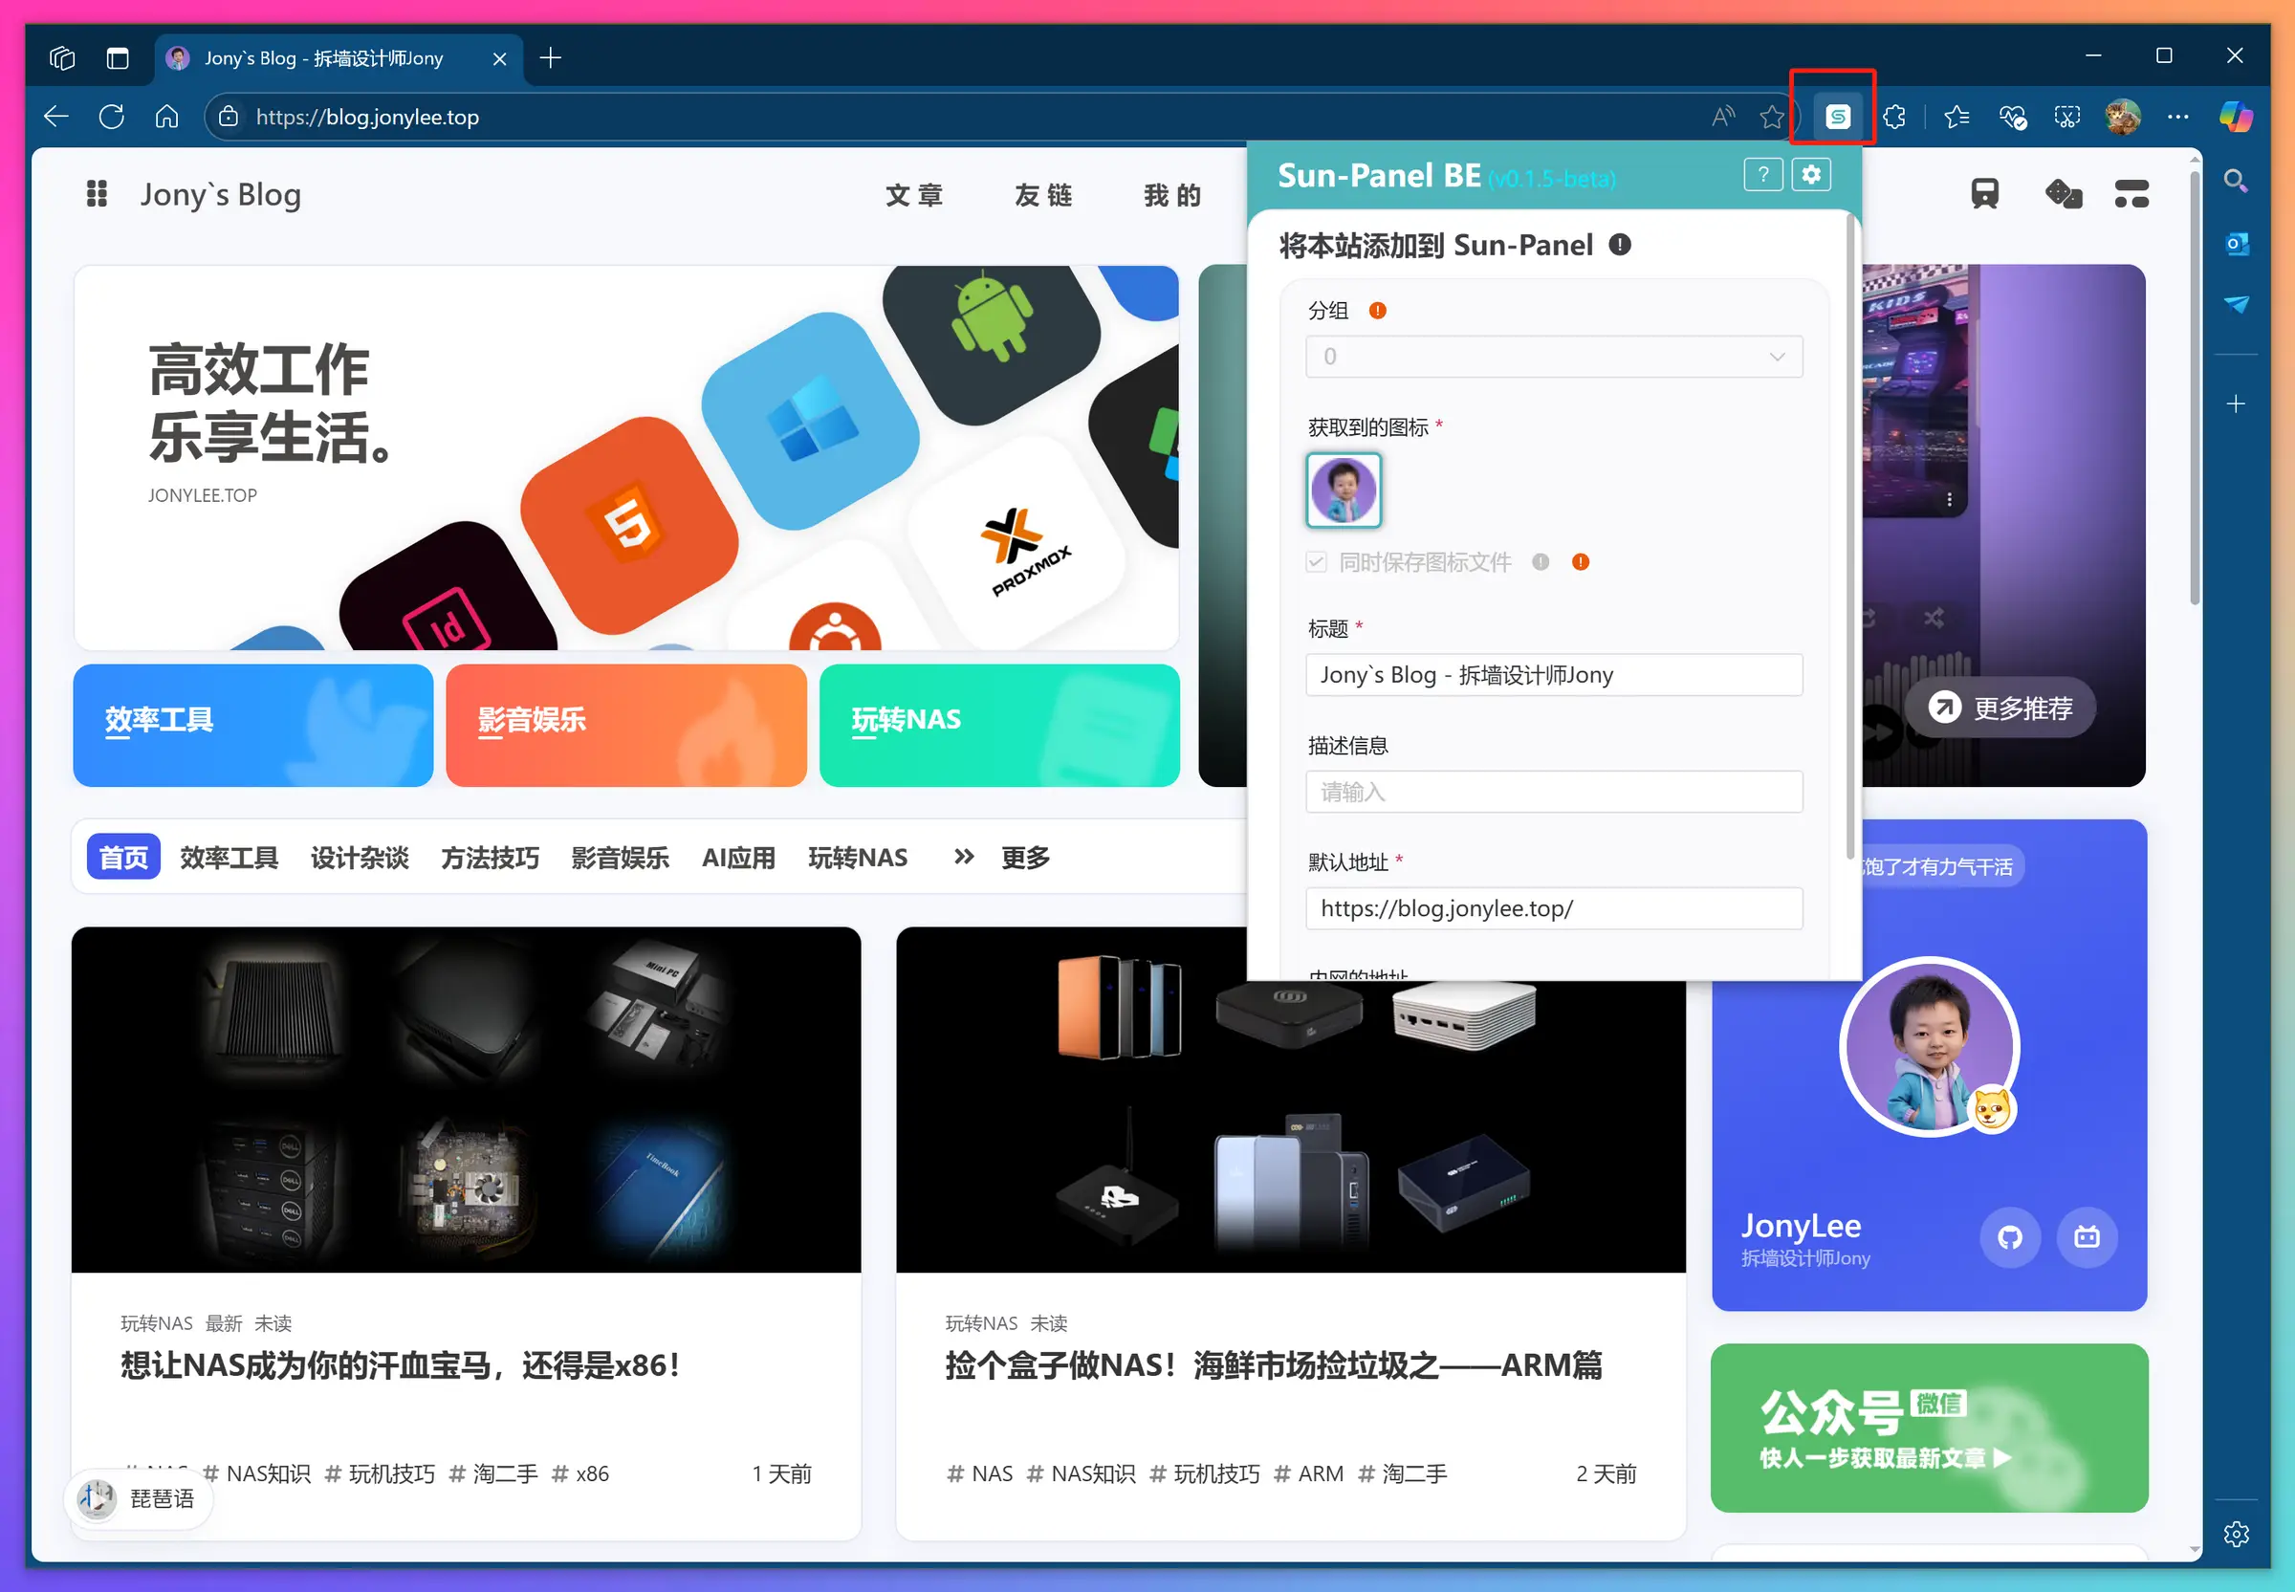Open the 更多 category dropdown
The width and height of the screenshot is (2295, 1592).
tap(1023, 857)
